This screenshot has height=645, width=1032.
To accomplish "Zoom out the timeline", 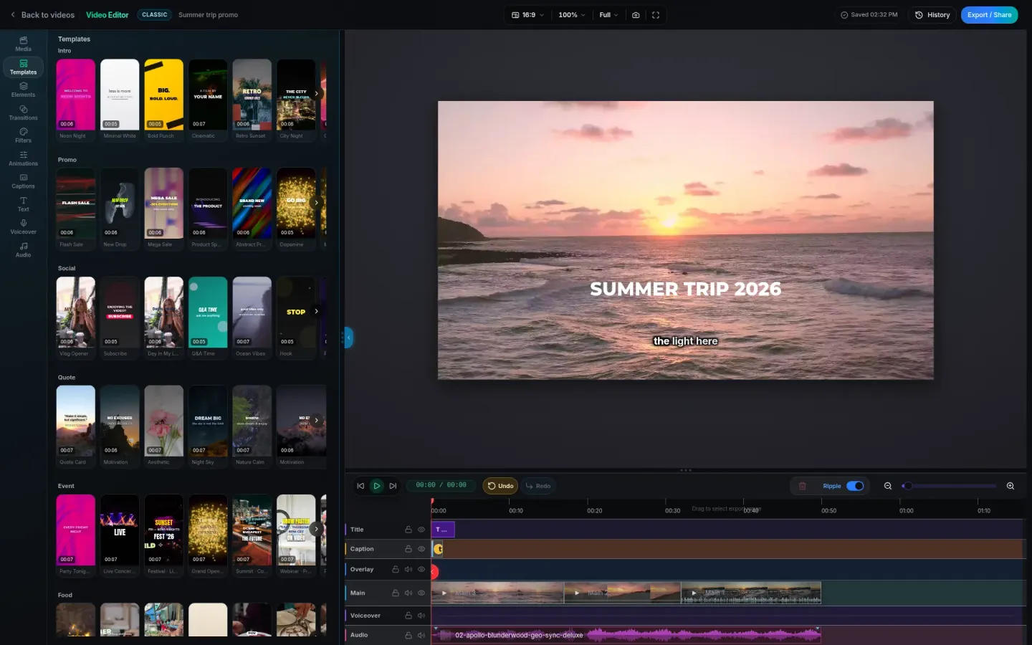I will [888, 486].
